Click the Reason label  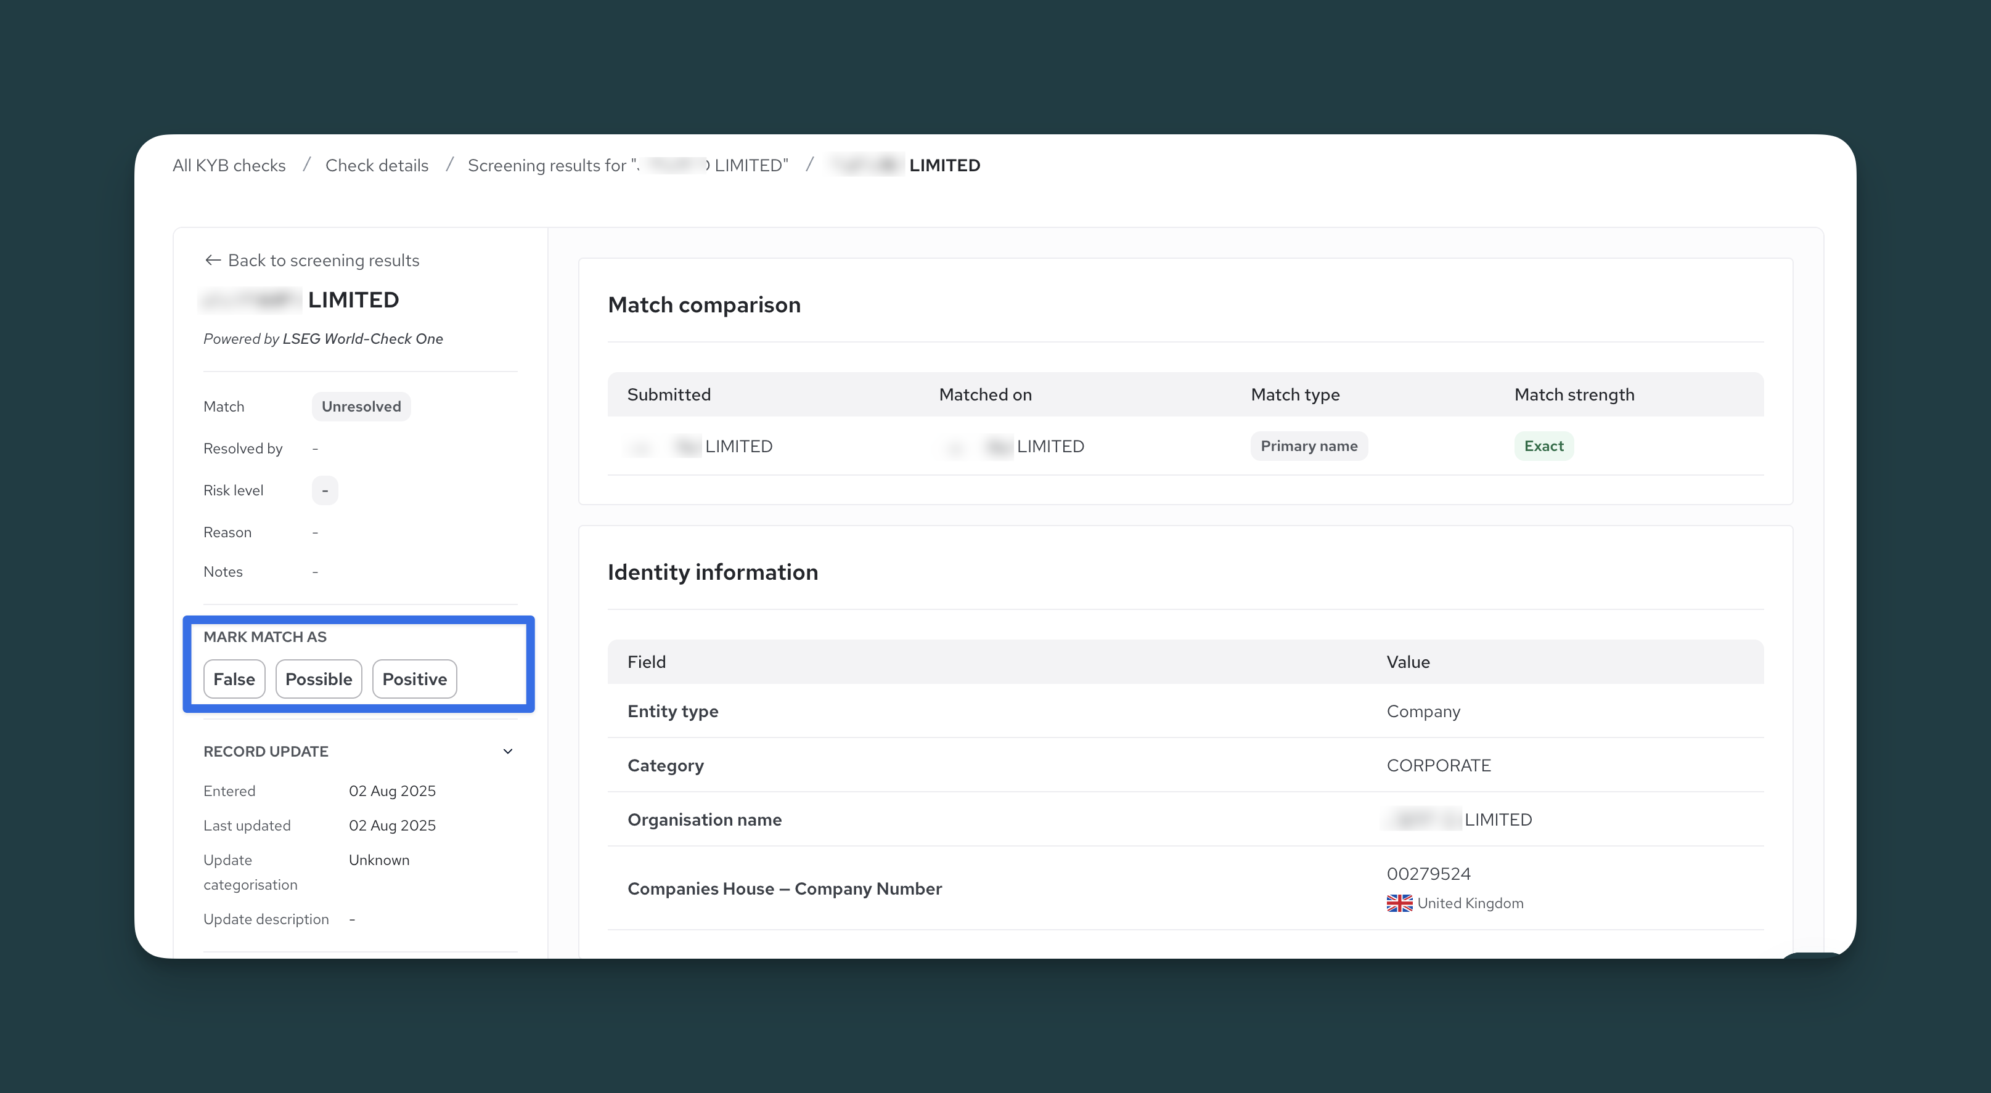(x=227, y=532)
